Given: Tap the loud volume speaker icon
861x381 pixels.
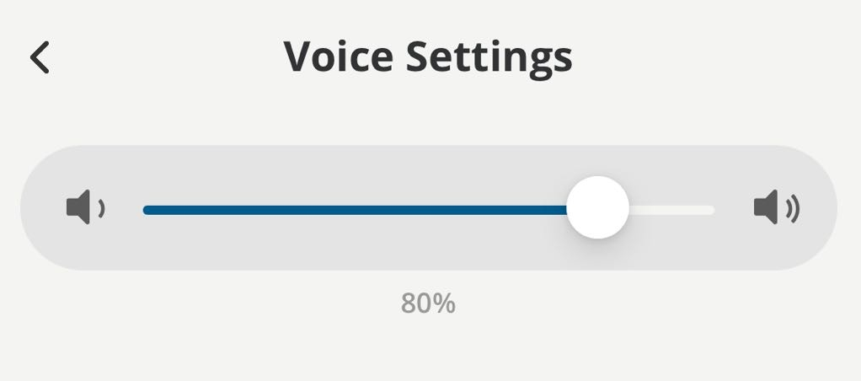Looking at the screenshot, I should point(776,207).
